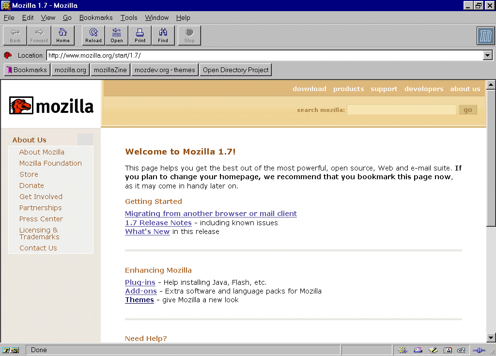Click the Mozilla throbber logo in the toolbar
The height and width of the screenshot is (356, 496).
[485, 36]
